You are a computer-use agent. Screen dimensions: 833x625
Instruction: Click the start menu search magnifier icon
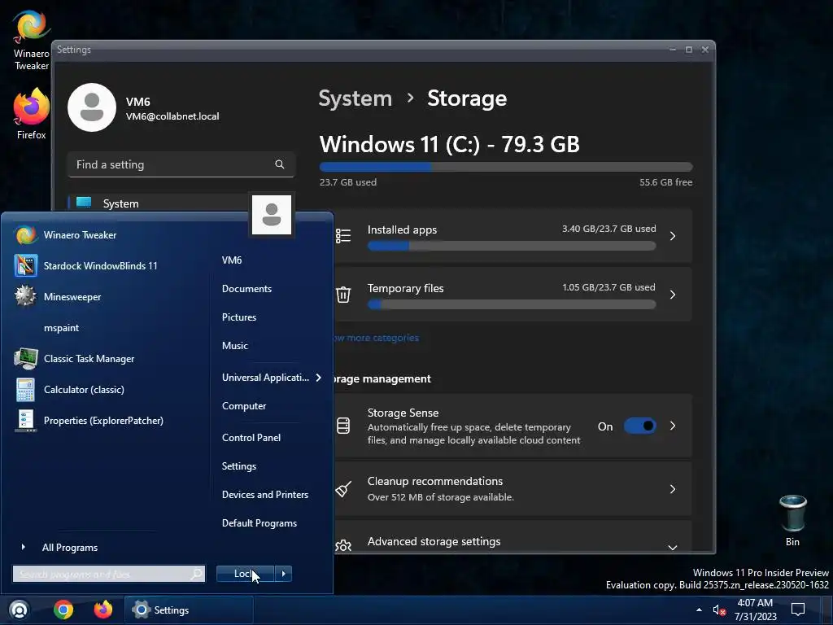tap(197, 574)
